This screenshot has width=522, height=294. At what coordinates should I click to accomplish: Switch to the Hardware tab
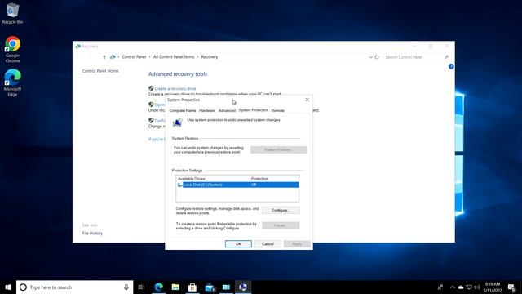pyautogui.click(x=207, y=110)
